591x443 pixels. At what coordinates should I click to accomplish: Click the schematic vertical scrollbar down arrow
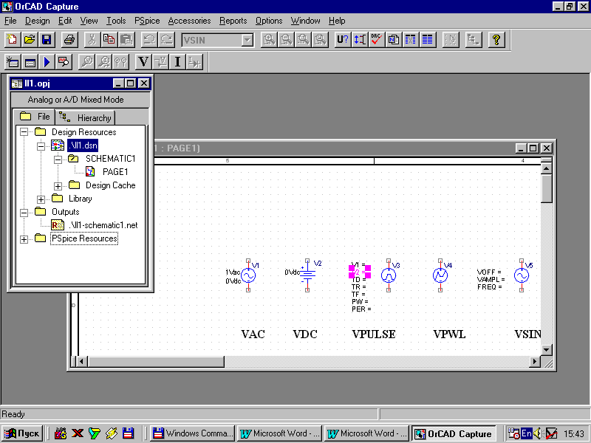(547, 349)
